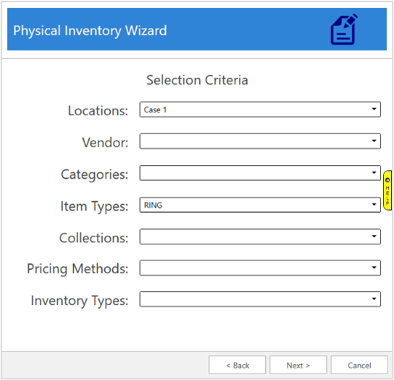Click inside the empty Inventory Types field

click(260, 299)
